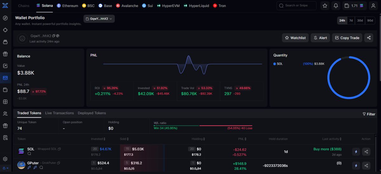Select the BSC chain tab
Screen dimensions: 381x174
[x=88, y=6]
